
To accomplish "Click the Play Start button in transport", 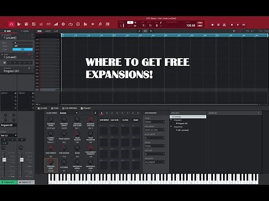I will pyautogui.click(x=244, y=25).
